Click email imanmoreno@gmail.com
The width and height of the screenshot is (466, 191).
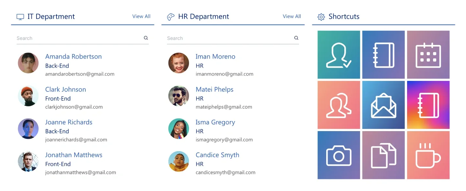point(225,74)
